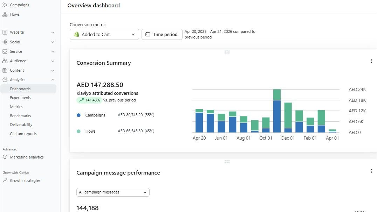Click the upward trend arrow beside 141.43%

[x=82, y=100]
